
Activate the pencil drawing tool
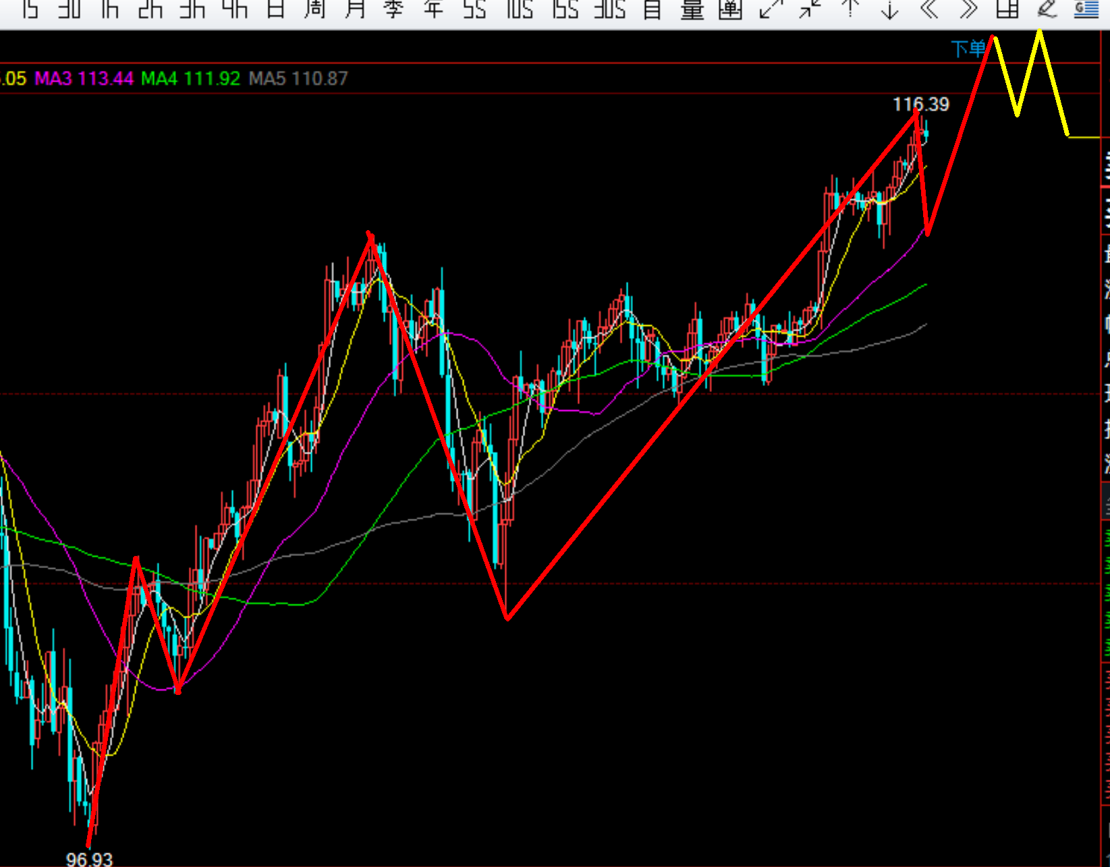[1047, 9]
